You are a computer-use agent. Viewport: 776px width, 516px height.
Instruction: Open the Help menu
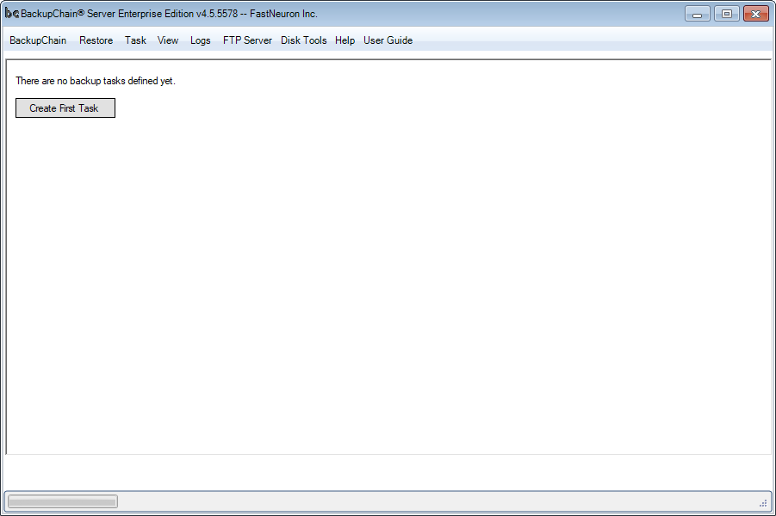[345, 40]
